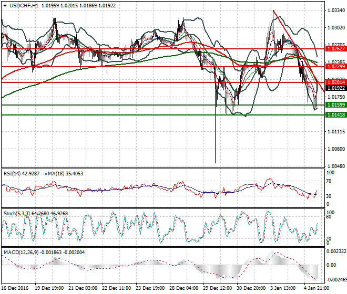The width and height of the screenshot is (347, 294).
Task: Select the 1.00800 price scale value
Action: tap(336, 149)
